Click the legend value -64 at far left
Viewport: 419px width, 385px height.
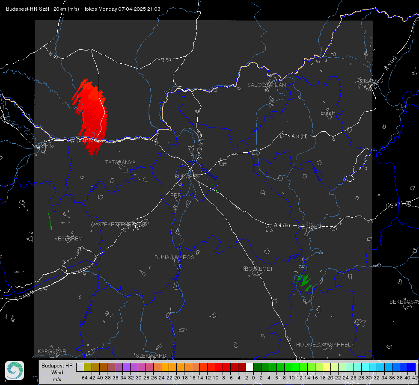[84, 378]
